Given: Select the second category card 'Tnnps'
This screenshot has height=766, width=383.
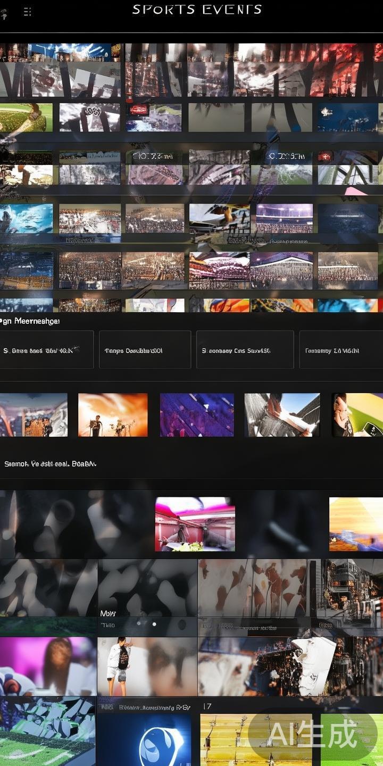Looking at the screenshot, I should point(145,349).
